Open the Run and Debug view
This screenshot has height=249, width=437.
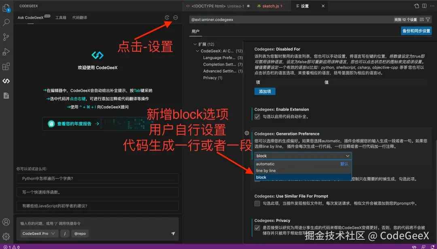point(6,52)
